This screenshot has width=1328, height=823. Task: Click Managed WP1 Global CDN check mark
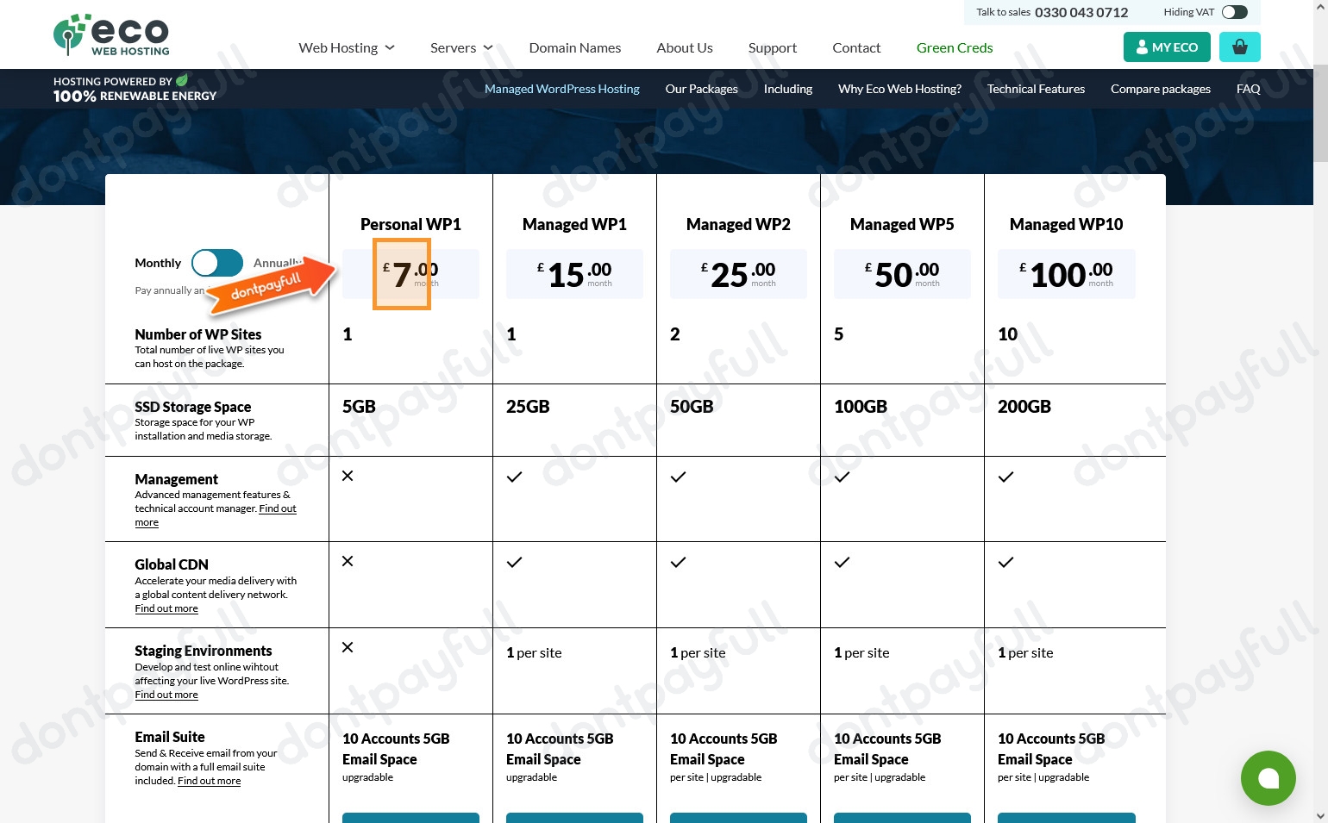point(514,562)
